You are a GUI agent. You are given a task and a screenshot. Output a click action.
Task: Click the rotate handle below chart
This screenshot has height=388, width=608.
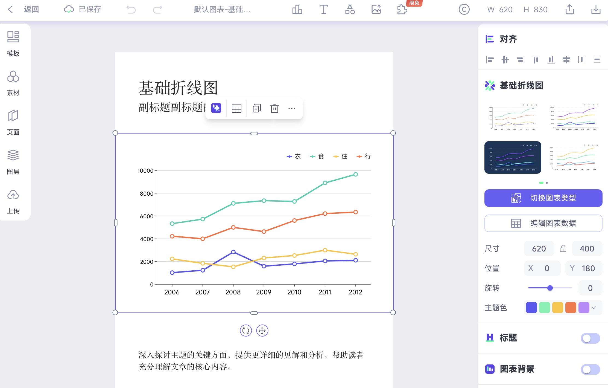pyautogui.click(x=246, y=331)
